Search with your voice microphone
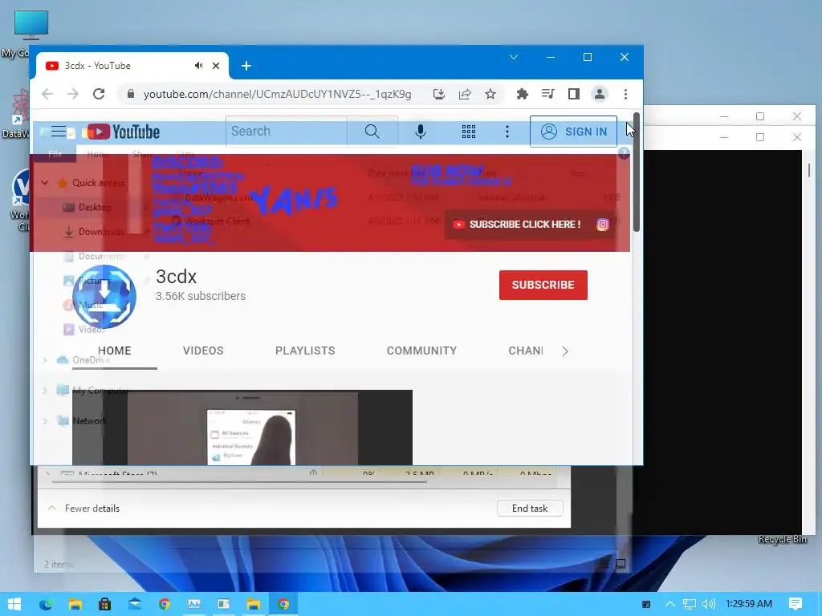The width and height of the screenshot is (822, 616). pos(421,132)
